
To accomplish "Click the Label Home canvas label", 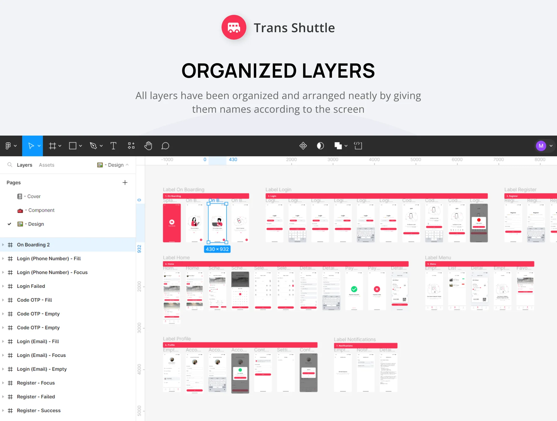I will coord(176,258).
